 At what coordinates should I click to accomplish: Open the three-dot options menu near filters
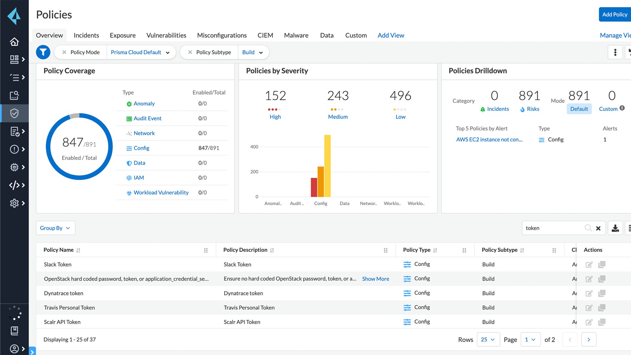coord(615,52)
